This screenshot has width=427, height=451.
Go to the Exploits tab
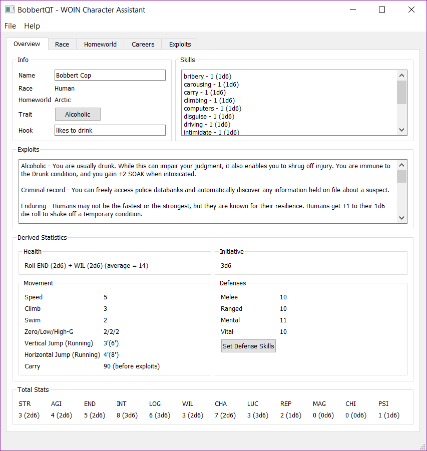[x=180, y=44]
